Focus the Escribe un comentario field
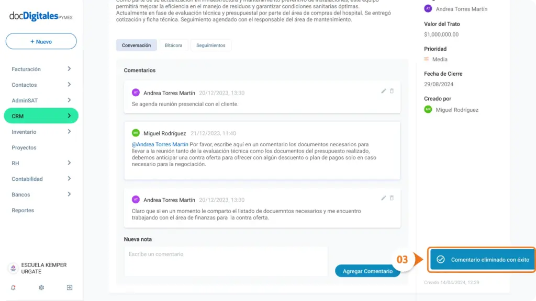Screen dimensions: 536x301 [x=226, y=261]
